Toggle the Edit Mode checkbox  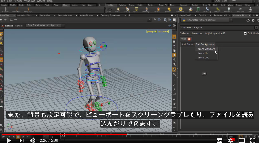(x=245, y=33)
